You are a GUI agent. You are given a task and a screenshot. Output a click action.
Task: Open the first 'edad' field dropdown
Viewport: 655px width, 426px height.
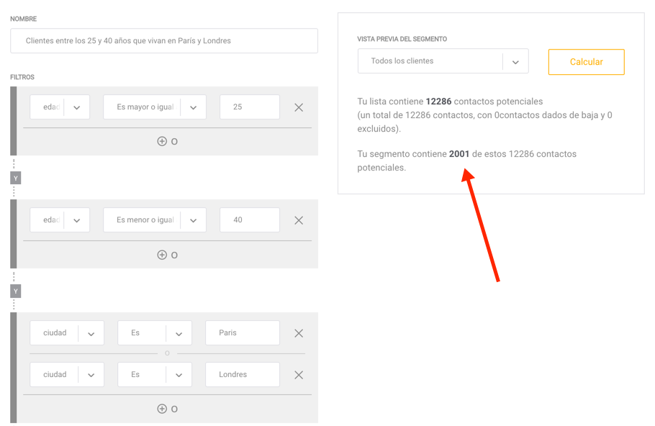60,107
